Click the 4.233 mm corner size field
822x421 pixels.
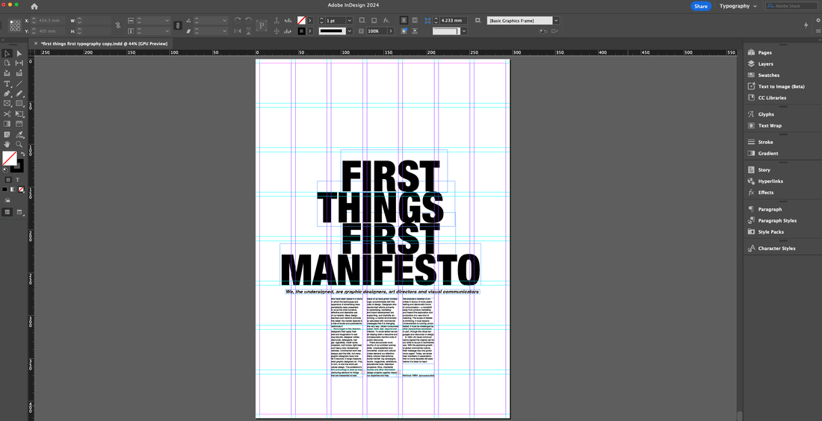(454, 20)
